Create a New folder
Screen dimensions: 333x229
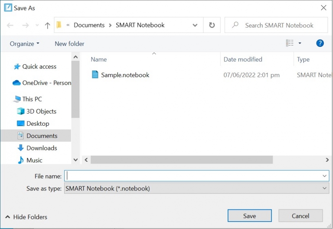click(x=69, y=44)
